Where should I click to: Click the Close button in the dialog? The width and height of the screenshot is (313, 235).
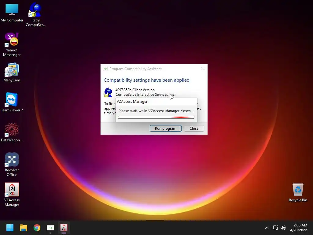click(194, 128)
